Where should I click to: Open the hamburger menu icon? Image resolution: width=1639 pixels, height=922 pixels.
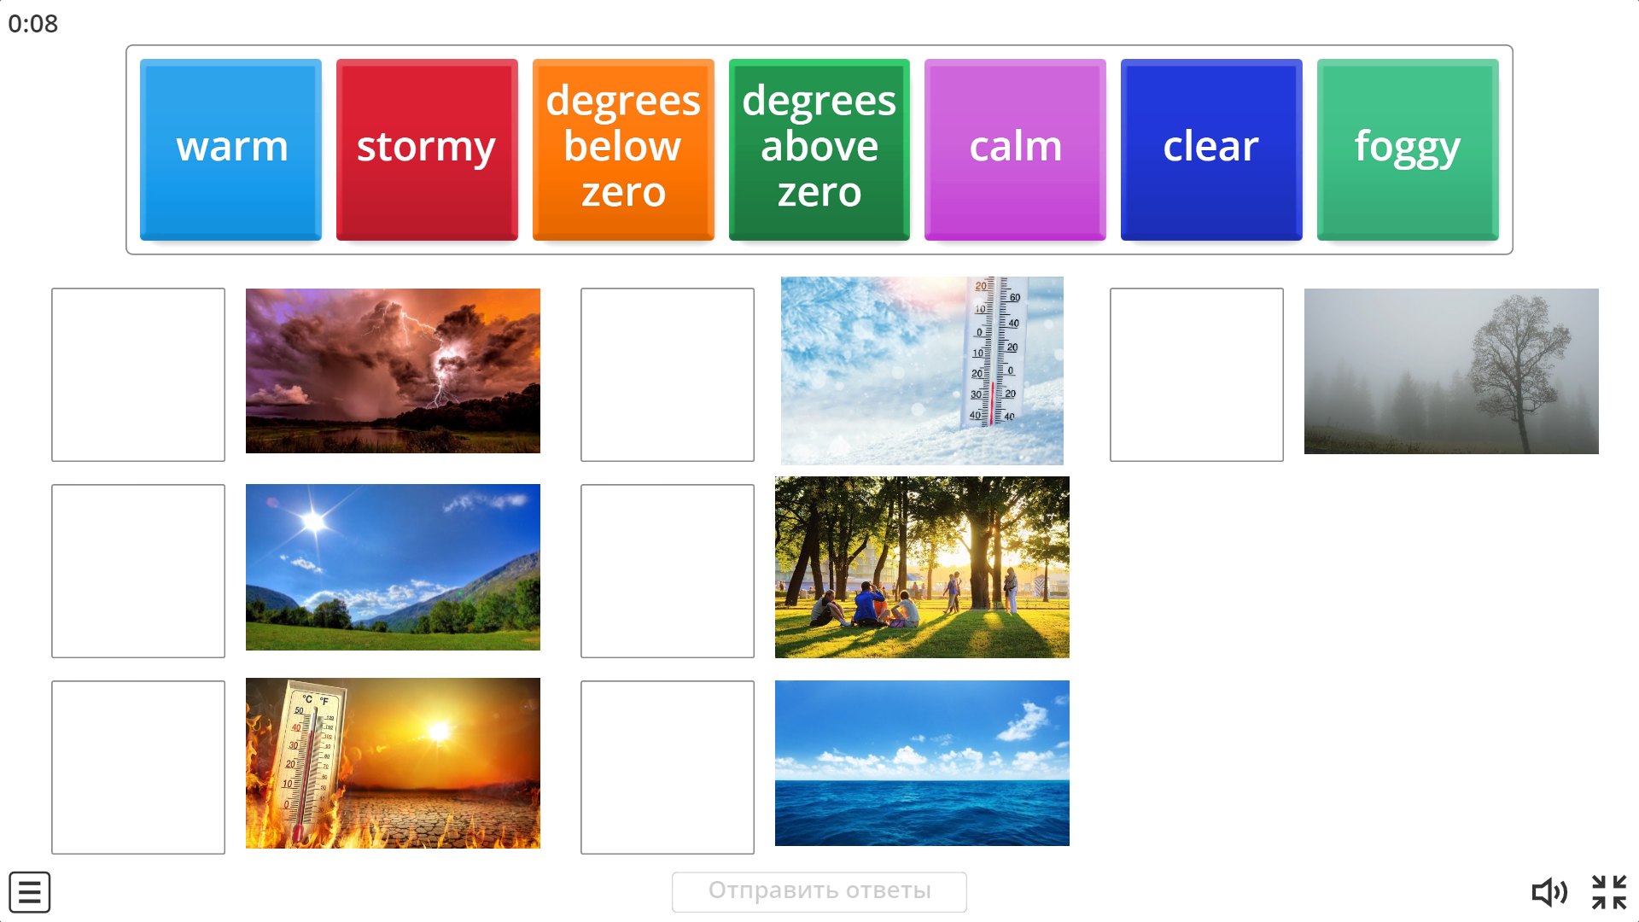pyautogui.click(x=30, y=892)
